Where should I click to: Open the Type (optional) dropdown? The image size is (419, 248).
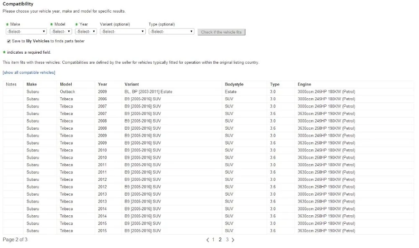pos(171,31)
